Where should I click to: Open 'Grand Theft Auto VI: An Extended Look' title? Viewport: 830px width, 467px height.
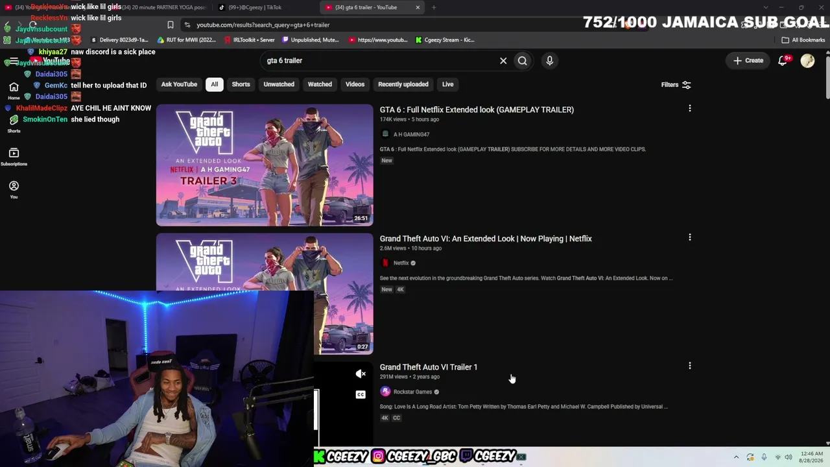[x=486, y=239]
